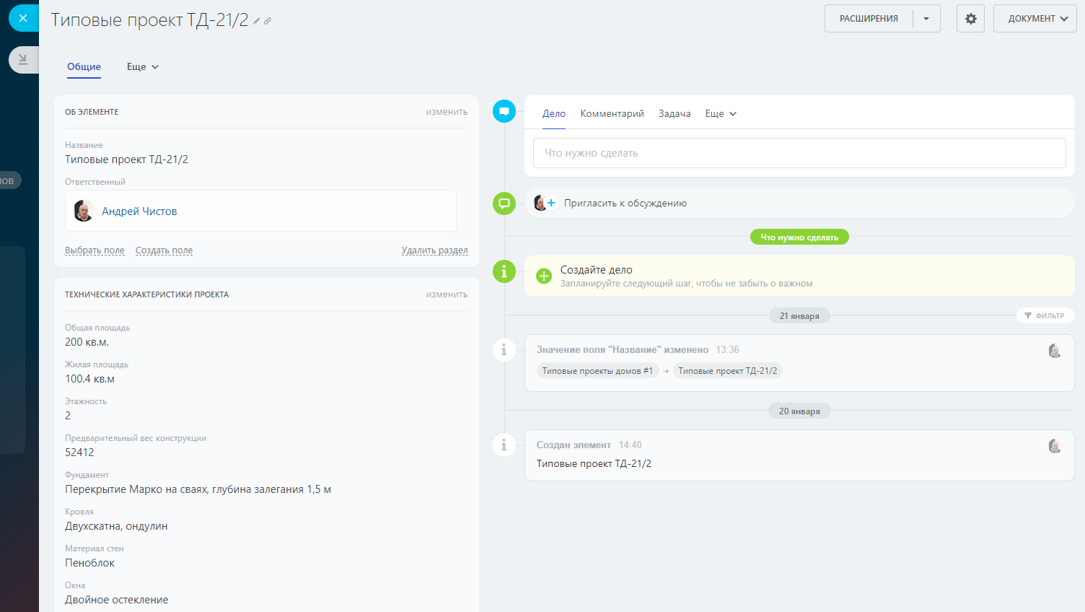Click the blue chat bubble timeline icon

pyautogui.click(x=504, y=111)
